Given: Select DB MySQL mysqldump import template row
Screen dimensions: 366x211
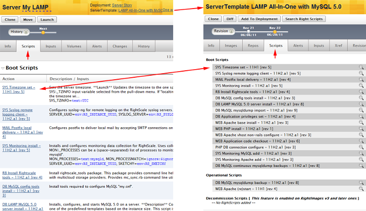Looking at the screenshot, I should pyautogui.click(x=288, y=111).
